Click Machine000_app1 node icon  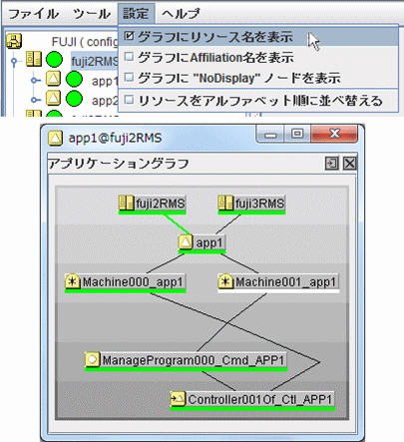[x=73, y=281]
